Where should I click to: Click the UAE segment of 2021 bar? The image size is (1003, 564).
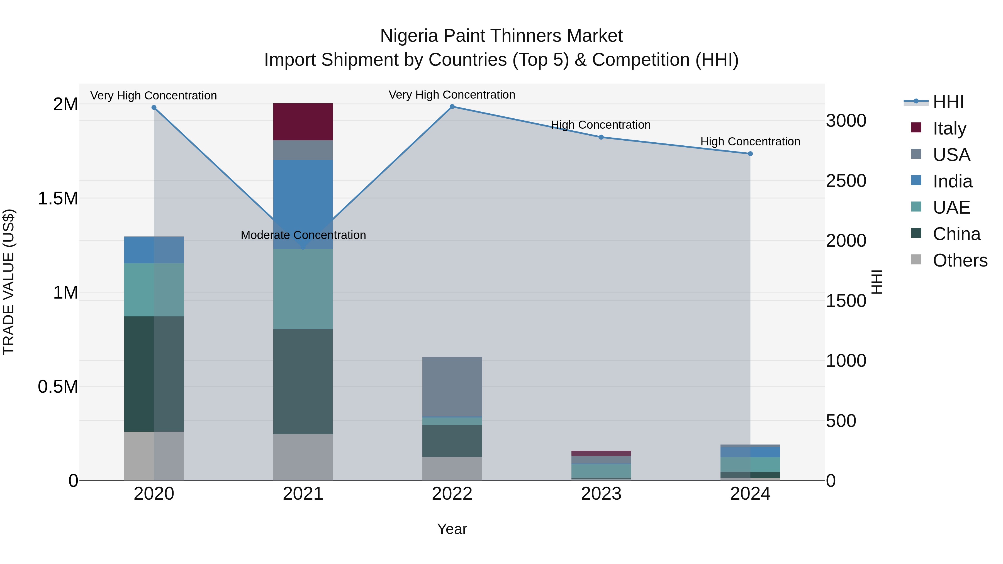(303, 289)
